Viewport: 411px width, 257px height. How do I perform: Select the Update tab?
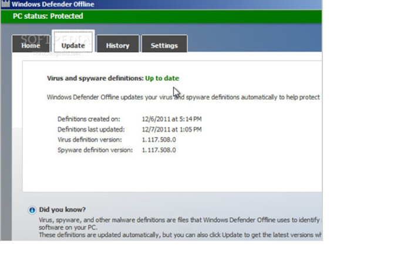pyautogui.click(x=73, y=42)
